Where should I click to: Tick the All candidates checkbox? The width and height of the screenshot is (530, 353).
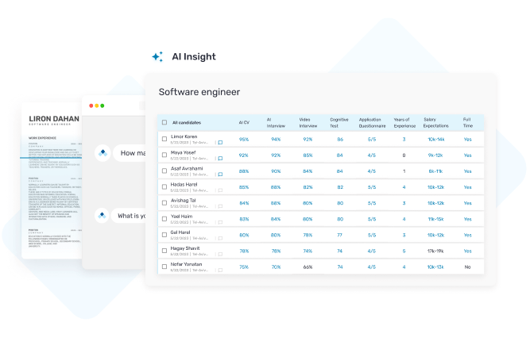coord(164,122)
